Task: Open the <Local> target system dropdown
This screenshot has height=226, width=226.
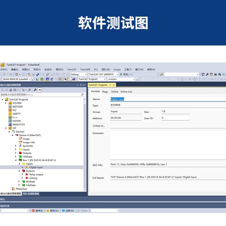Action: pos(134,79)
